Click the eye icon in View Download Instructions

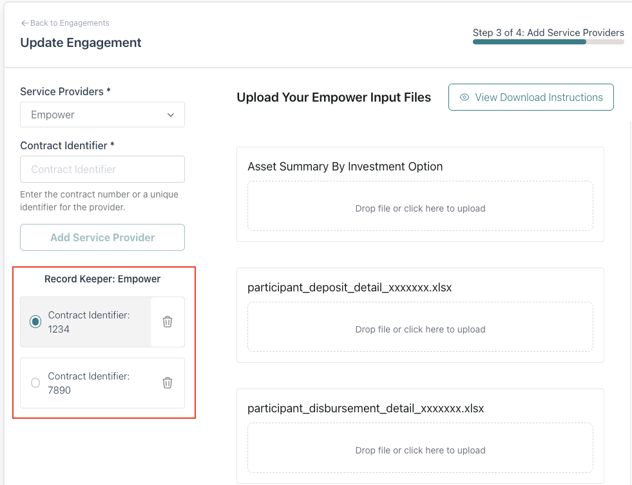(x=464, y=97)
